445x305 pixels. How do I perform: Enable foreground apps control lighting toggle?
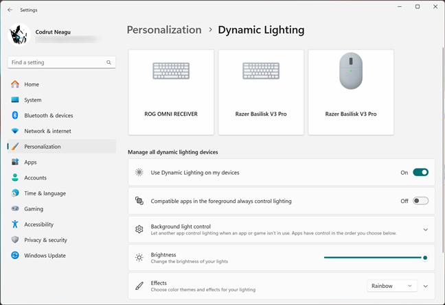tap(420, 201)
